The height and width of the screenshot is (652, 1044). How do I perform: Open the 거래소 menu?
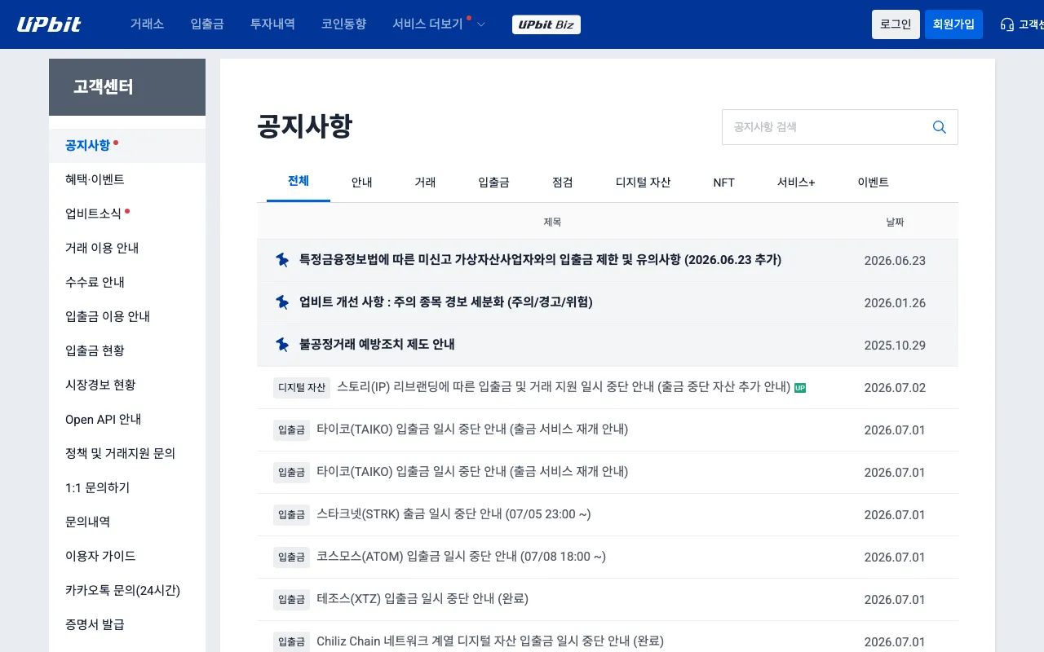[147, 24]
